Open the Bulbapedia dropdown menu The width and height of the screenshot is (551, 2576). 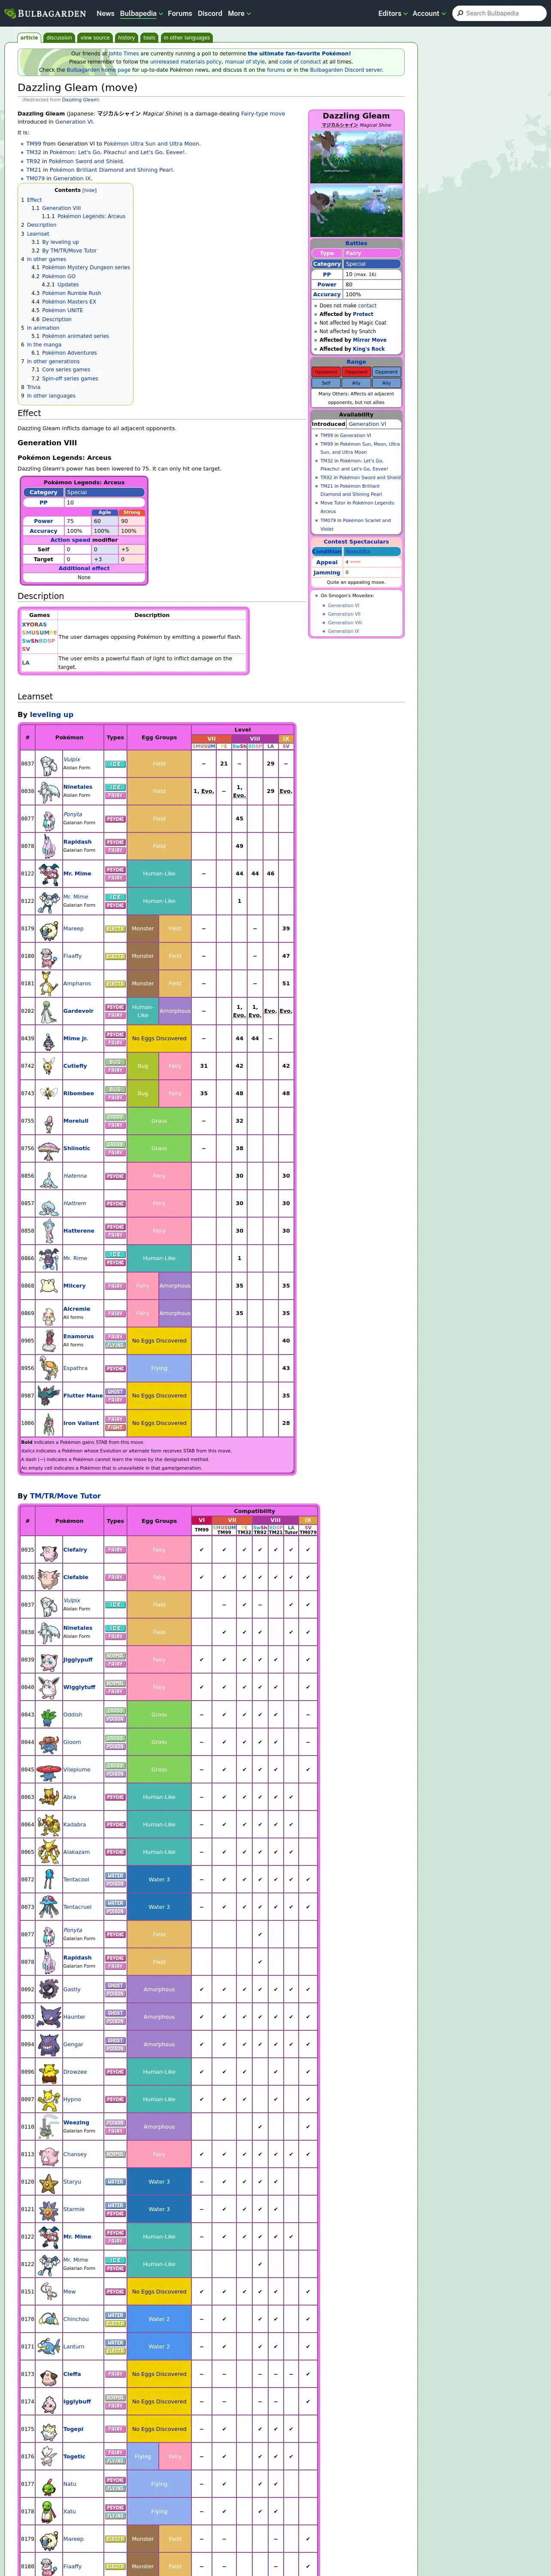point(141,13)
